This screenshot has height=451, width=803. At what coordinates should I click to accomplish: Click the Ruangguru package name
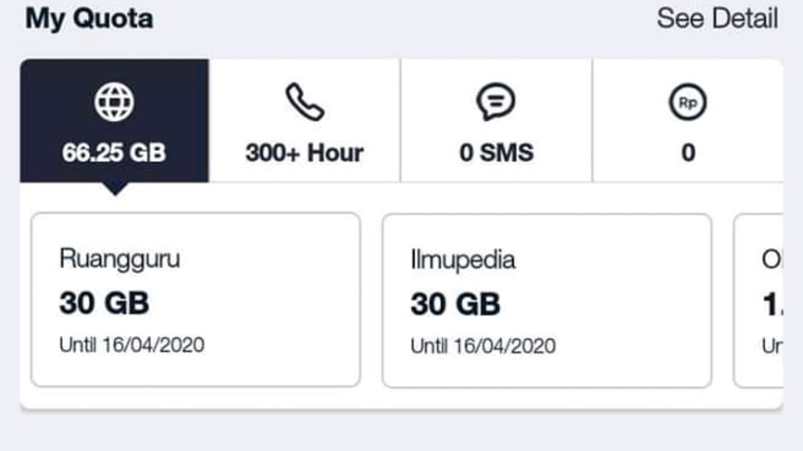(120, 259)
